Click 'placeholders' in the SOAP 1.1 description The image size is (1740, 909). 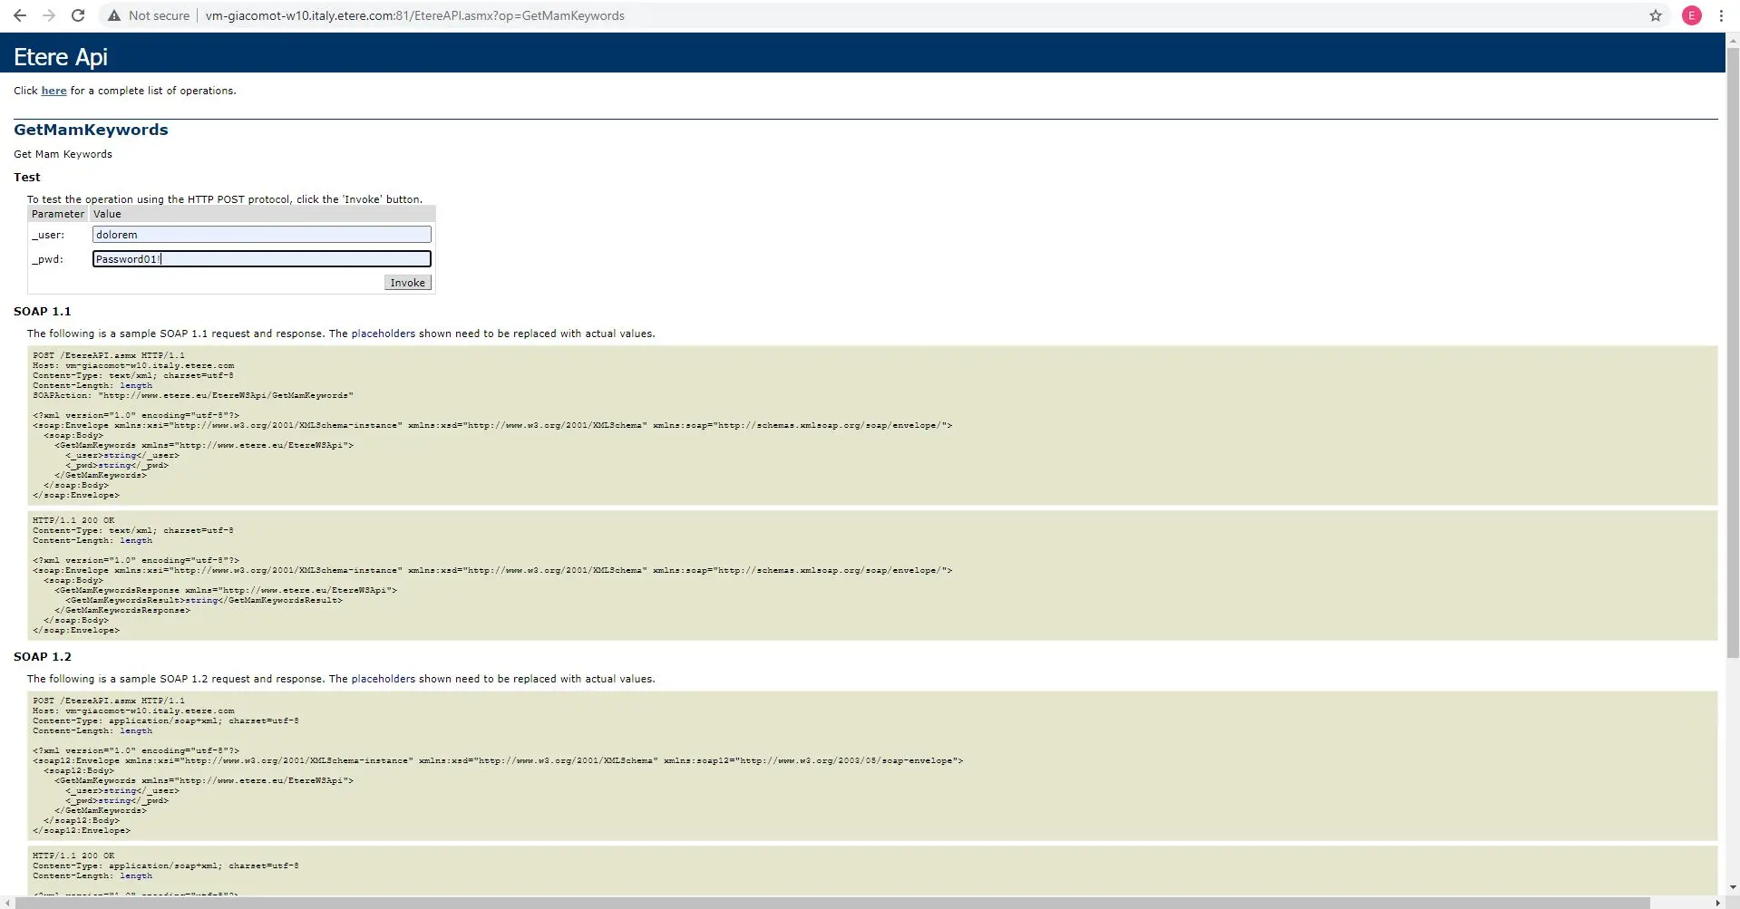click(383, 334)
